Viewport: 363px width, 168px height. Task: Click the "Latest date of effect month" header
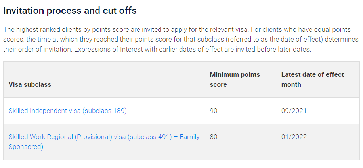pos(313,79)
